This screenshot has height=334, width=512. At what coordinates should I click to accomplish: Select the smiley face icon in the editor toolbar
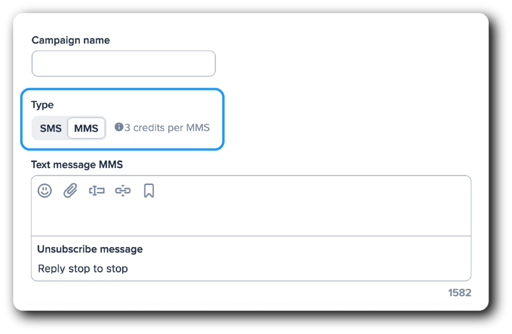coord(45,190)
